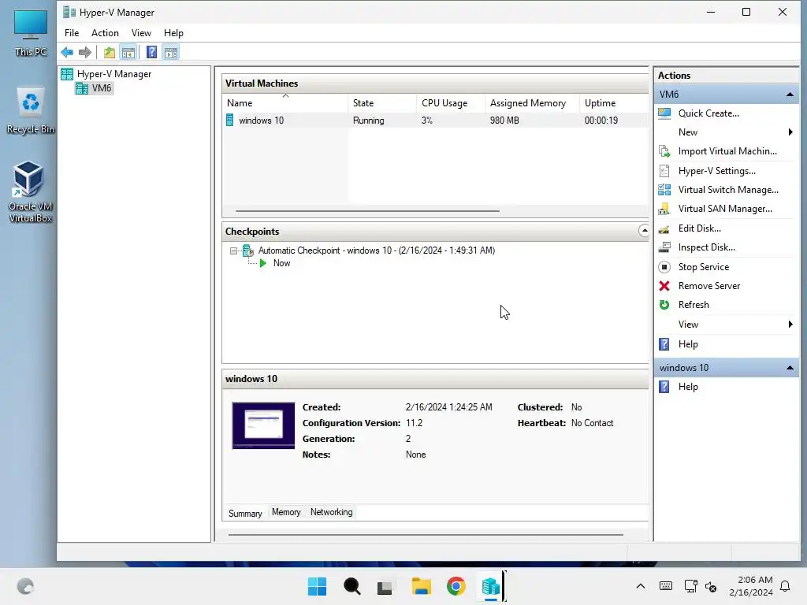Click the Virtual Switch Manager icon
This screenshot has width=807, height=605.
pyautogui.click(x=664, y=190)
